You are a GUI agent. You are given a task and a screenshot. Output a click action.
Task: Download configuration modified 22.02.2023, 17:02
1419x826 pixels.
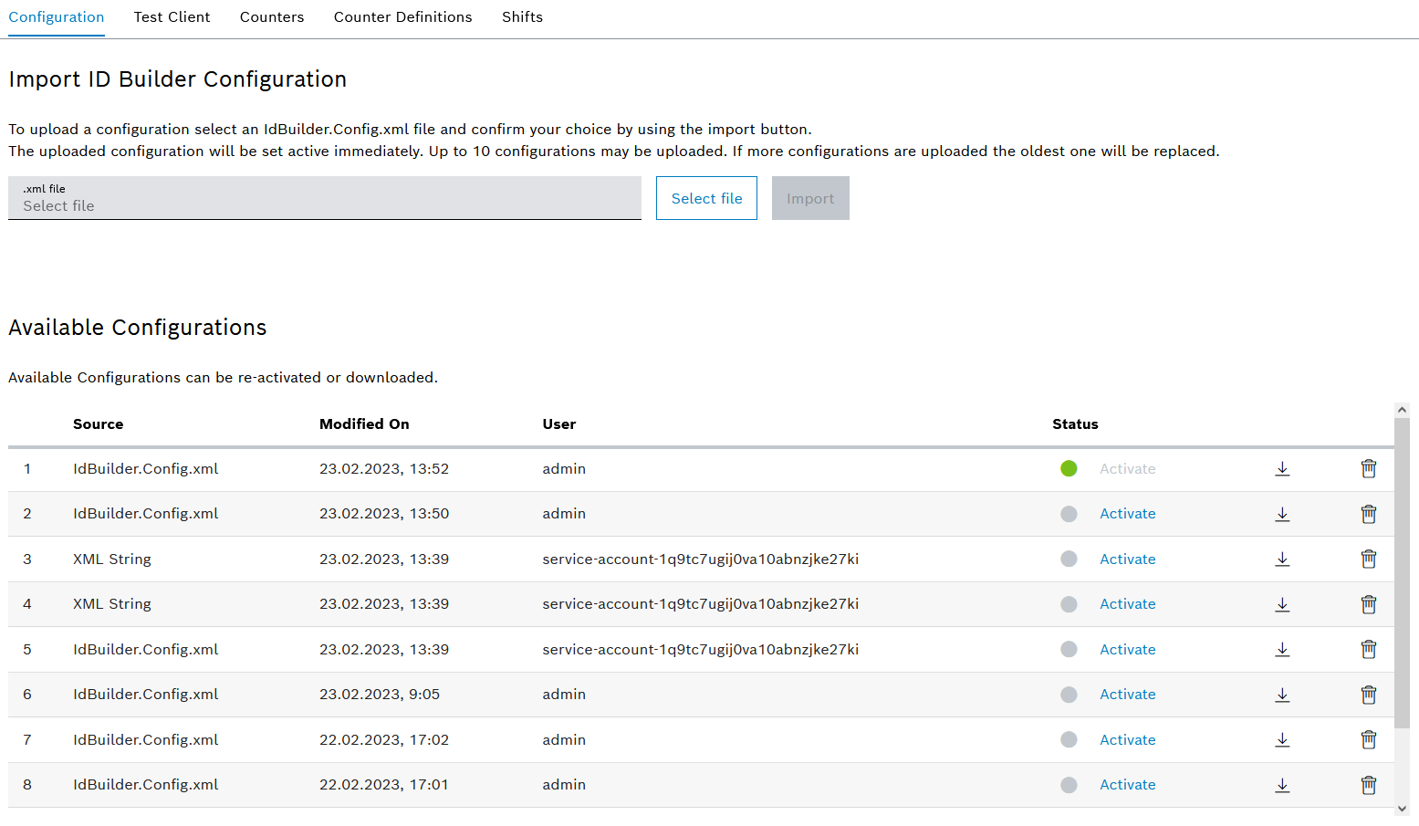pos(1282,740)
